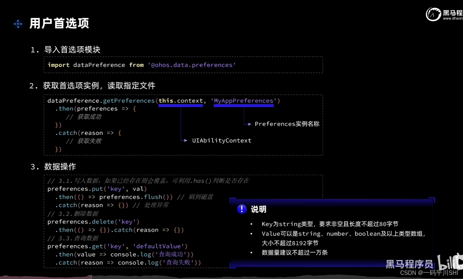Select heading 2. 获取首选项实例，读取指定文件

click(x=92, y=86)
